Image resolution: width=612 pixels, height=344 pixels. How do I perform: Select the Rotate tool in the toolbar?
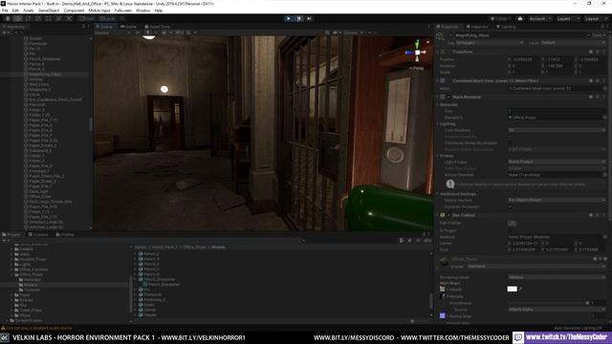28,19
